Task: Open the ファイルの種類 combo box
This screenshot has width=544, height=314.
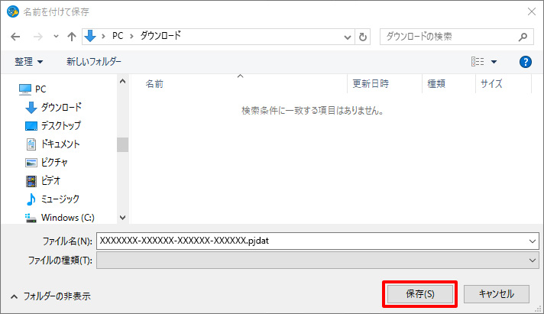Action: click(317, 261)
